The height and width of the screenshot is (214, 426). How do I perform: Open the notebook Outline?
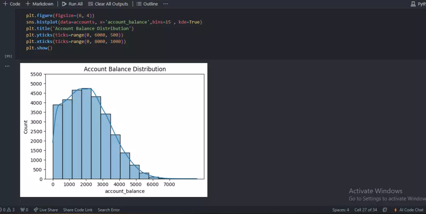pyautogui.click(x=147, y=4)
